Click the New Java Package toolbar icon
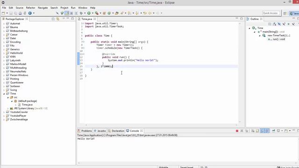The height and width of the screenshot is (168, 299). tap(104, 13)
